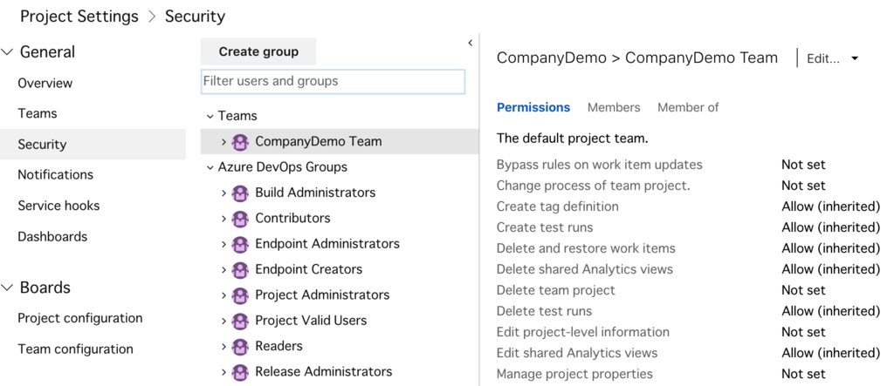Image resolution: width=894 pixels, height=386 pixels.
Task: Change the 'Delete and restore work items' value
Action: tap(831, 249)
